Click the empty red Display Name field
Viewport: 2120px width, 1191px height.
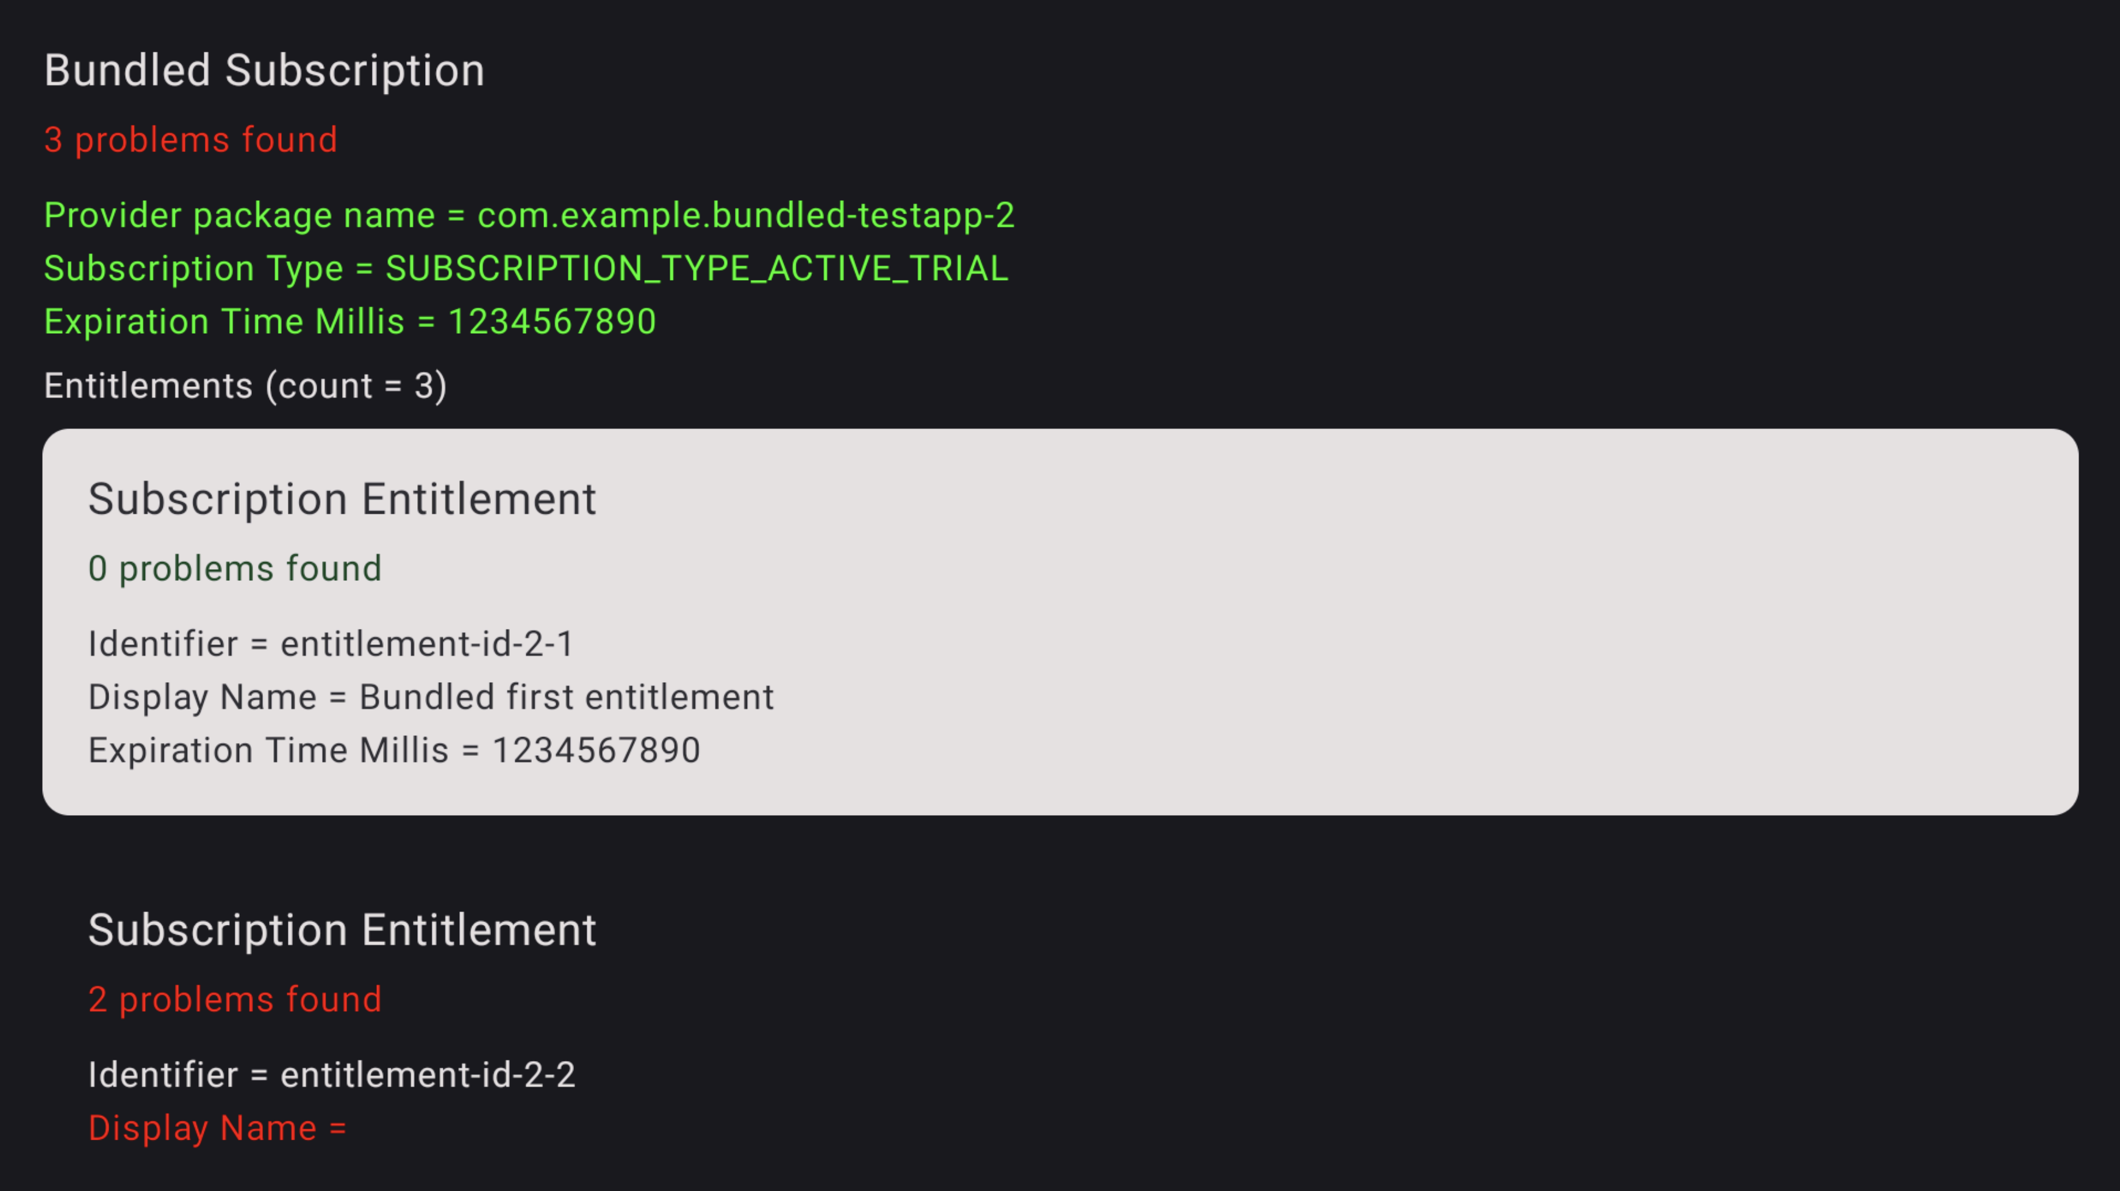tap(217, 1128)
